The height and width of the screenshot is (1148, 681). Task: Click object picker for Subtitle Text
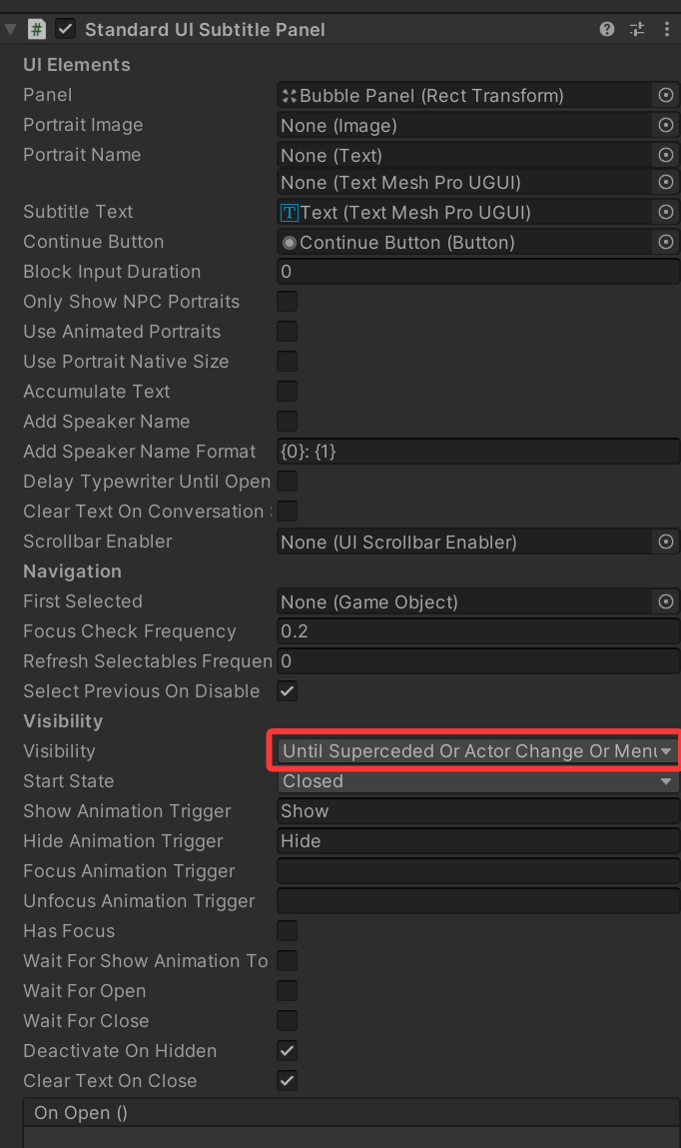[666, 213]
